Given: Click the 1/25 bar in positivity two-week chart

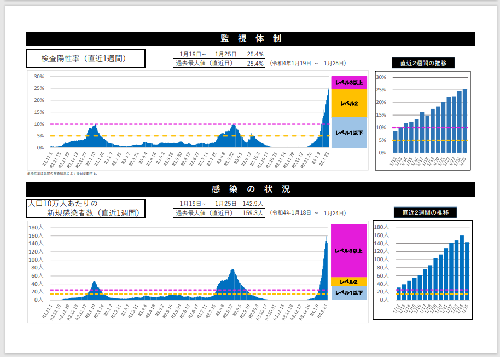Looking at the screenshot, I should click(x=464, y=120).
